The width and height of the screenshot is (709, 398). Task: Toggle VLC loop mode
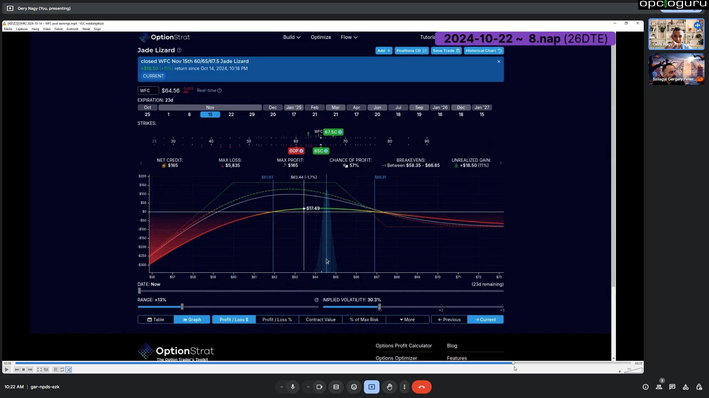(62, 369)
